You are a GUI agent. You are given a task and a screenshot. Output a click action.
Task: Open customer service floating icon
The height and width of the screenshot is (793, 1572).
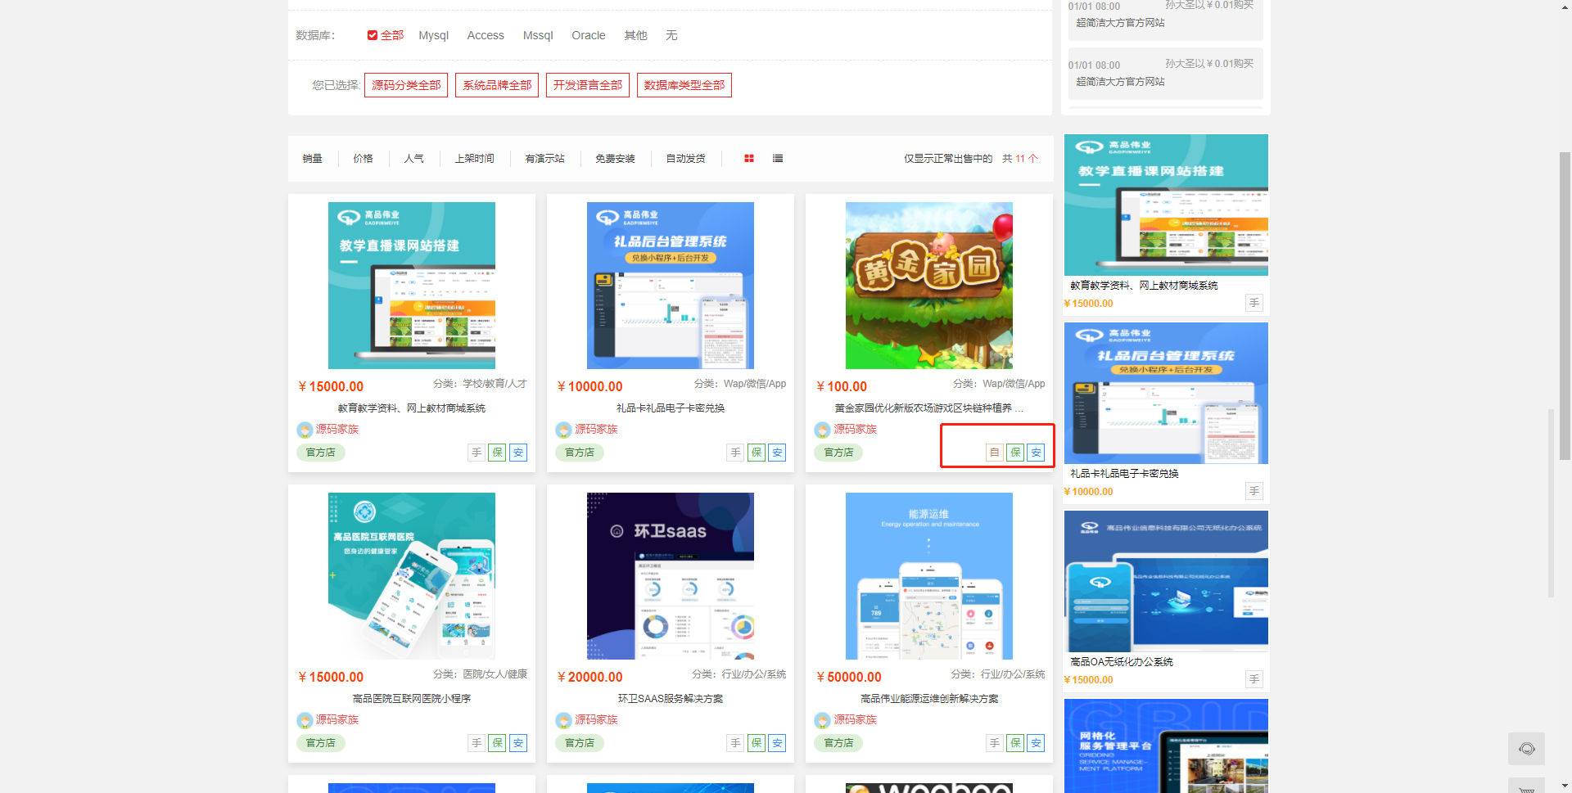pos(1526,749)
